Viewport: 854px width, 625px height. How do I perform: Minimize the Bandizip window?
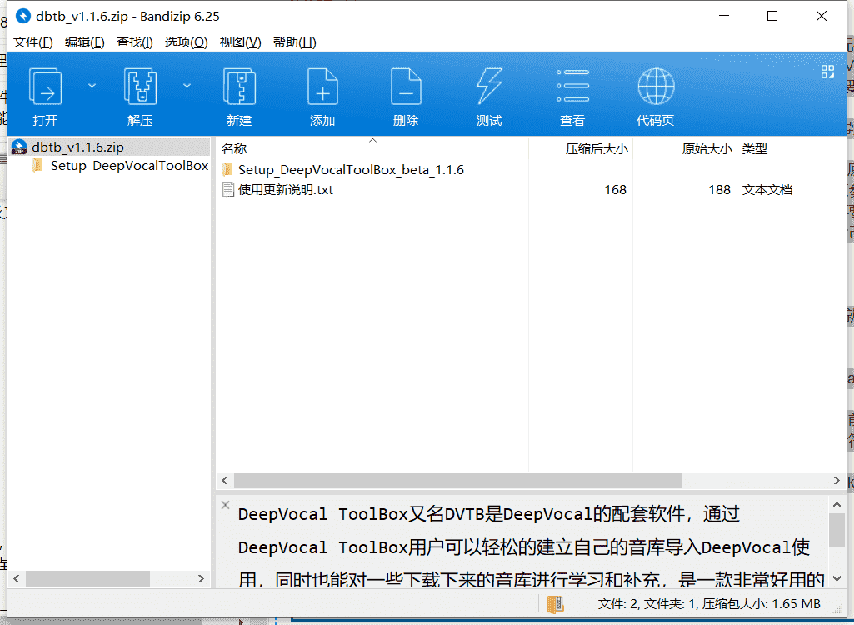[724, 16]
